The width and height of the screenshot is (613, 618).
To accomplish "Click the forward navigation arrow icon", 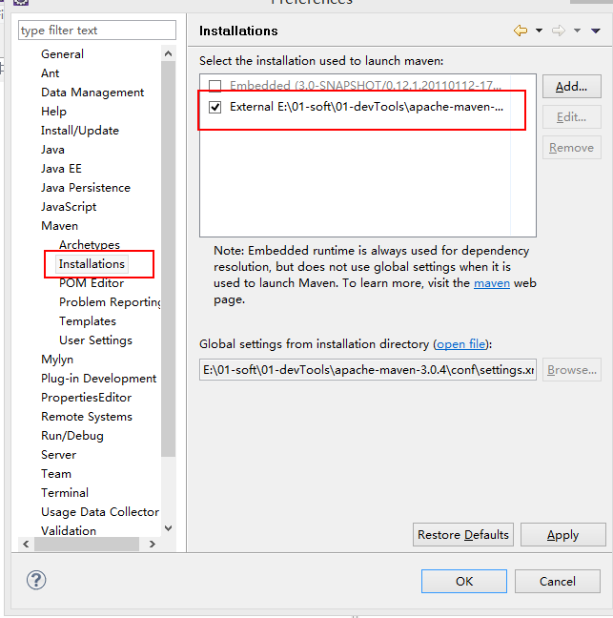I will pos(561,31).
